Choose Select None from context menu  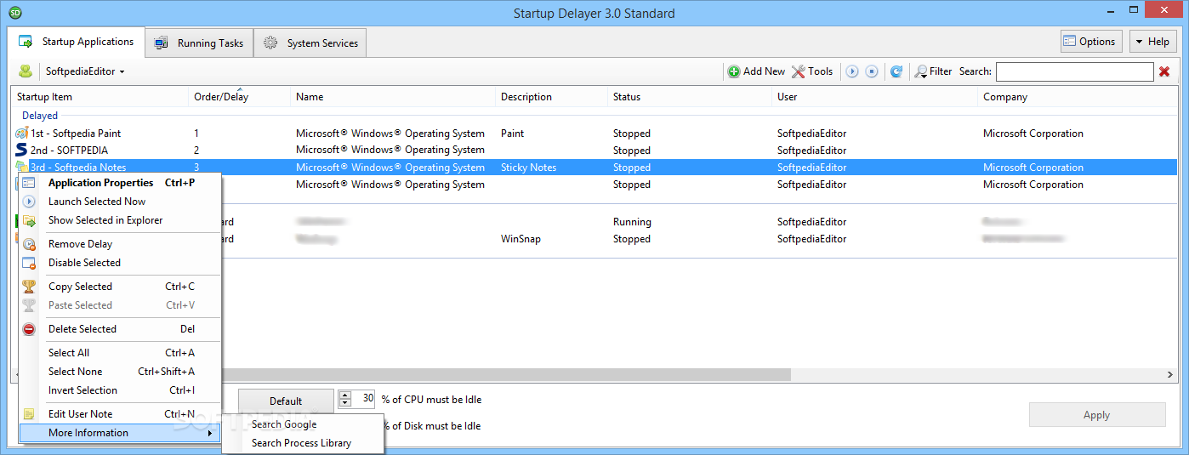pyautogui.click(x=120, y=372)
